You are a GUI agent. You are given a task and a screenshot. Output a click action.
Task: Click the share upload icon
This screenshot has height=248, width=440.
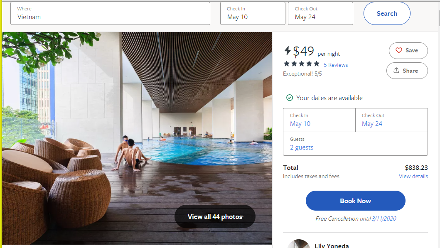point(396,71)
